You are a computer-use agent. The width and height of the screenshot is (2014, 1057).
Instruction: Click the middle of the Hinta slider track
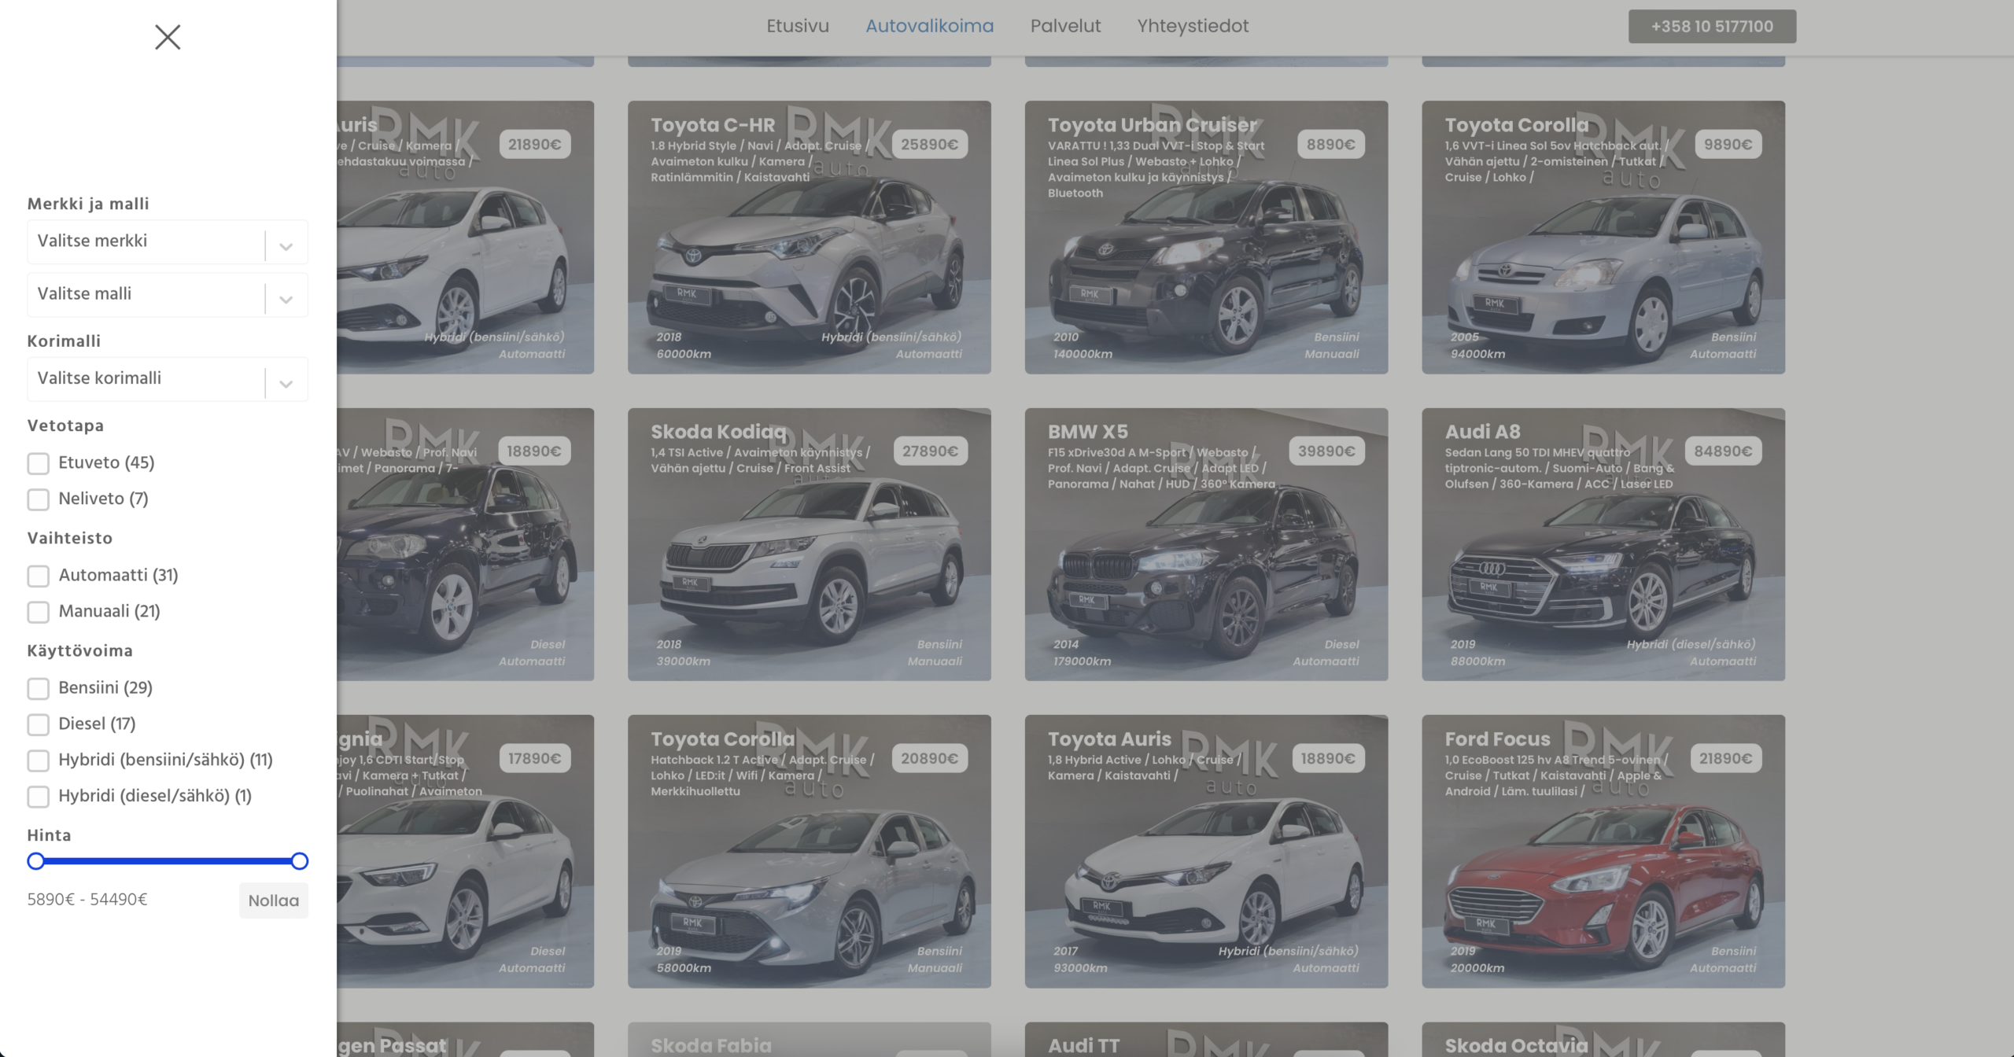click(168, 861)
